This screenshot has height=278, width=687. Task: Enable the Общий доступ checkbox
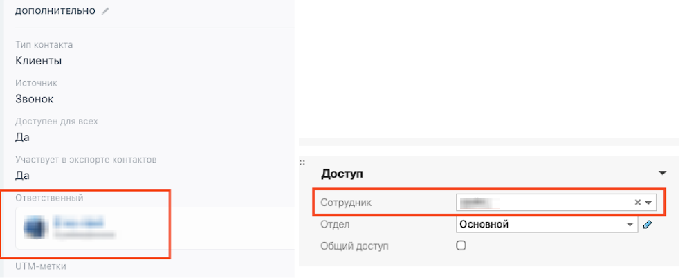[461, 245]
